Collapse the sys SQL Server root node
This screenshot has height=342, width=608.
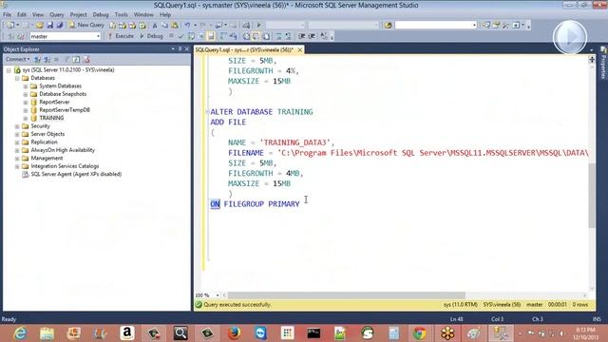(x=9, y=70)
